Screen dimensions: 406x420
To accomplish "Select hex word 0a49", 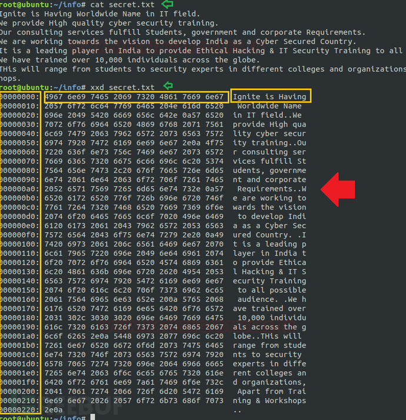I will pos(214,235).
